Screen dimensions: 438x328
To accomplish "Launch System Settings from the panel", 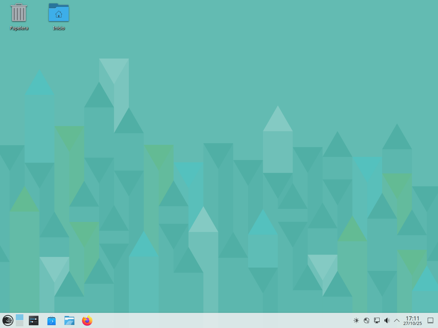I will pyautogui.click(x=34, y=320).
